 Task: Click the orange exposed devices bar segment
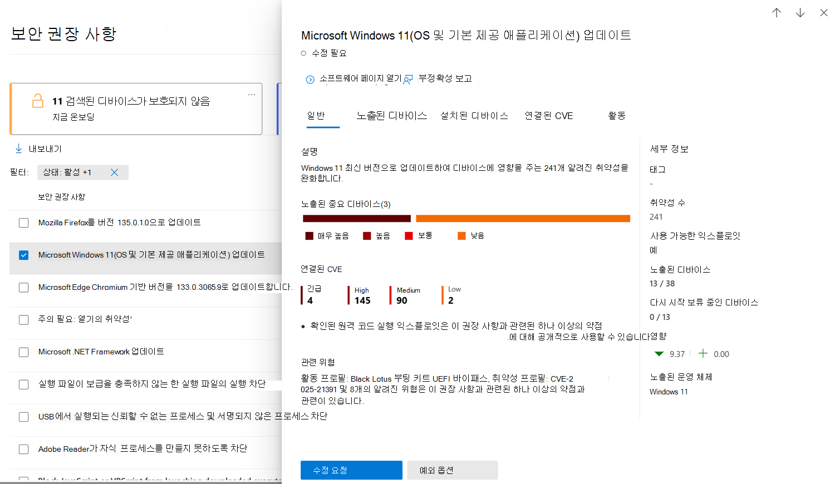523,219
